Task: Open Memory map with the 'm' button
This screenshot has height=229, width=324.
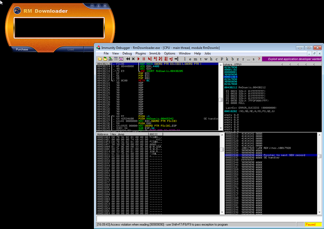Action: [195, 59]
